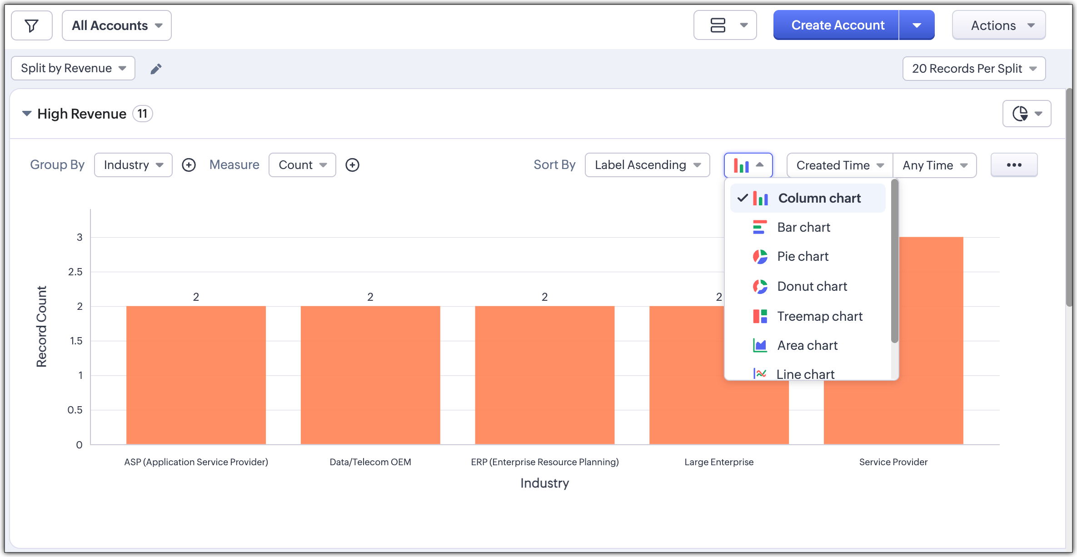
Task: Open the pie chart view toggle button
Action: [1026, 114]
